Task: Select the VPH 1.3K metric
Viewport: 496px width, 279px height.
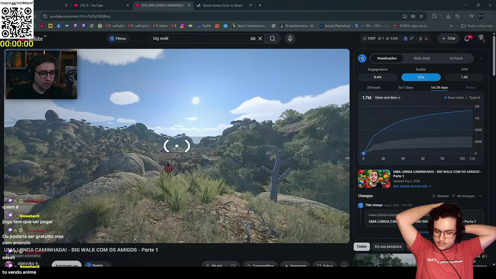Action: click(464, 77)
